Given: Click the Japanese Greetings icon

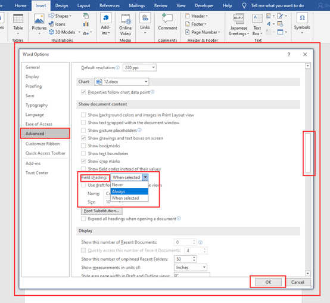Looking at the screenshot, I should pos(238,18).
